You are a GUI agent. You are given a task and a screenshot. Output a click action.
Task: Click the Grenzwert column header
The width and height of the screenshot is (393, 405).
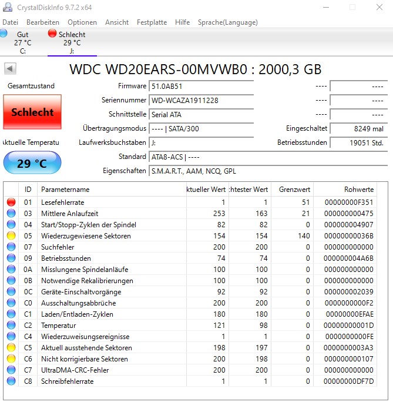tap(292, 190)
